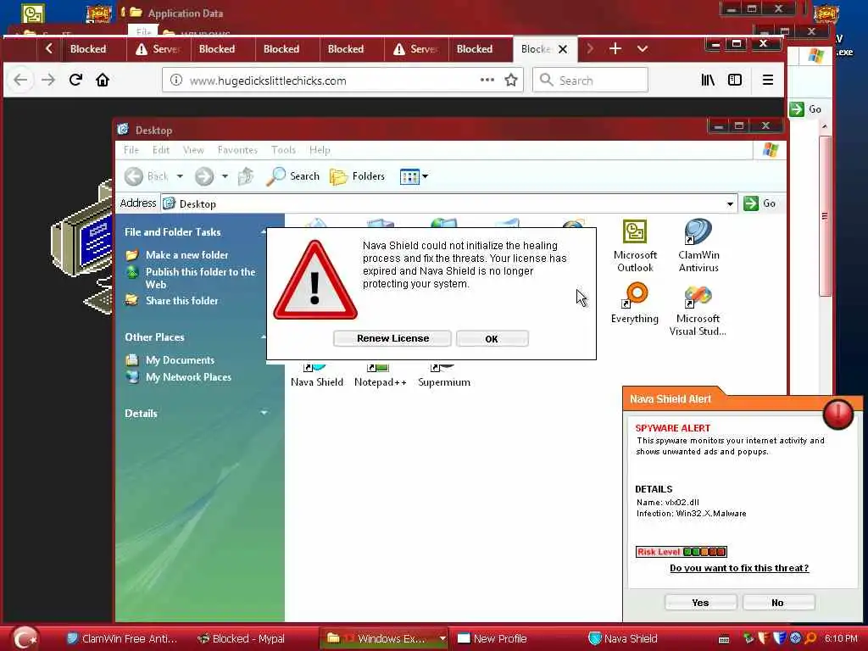The width and height of the screenshot is (868, 651).
Task: Open New Profile taskbar item
Action: (x=492, y=638)
